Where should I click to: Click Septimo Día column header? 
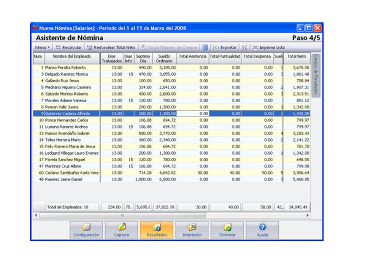(143, 58)
